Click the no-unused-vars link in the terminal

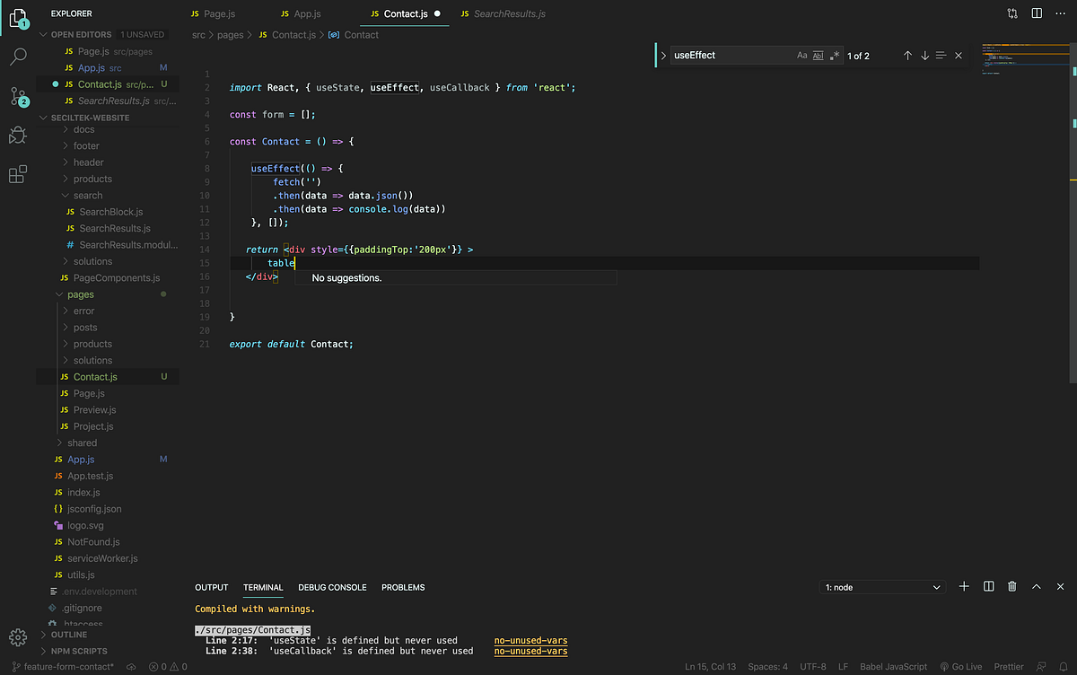530,641
